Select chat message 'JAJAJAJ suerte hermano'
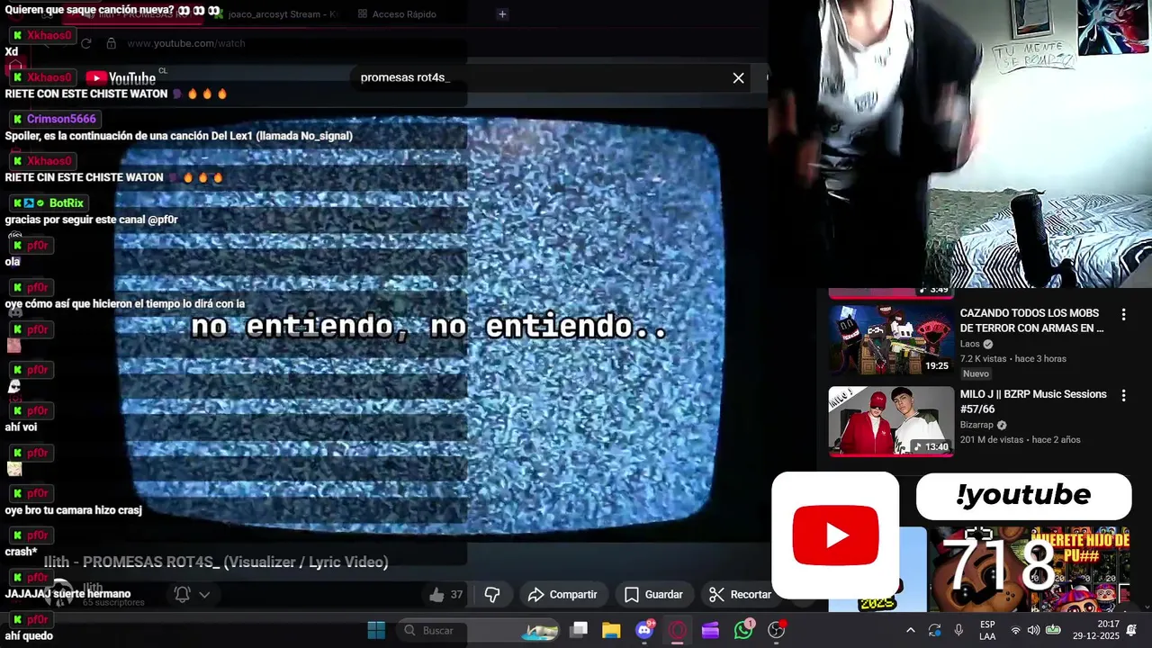This screenshot has height=648, width=1152. (67, 594)
